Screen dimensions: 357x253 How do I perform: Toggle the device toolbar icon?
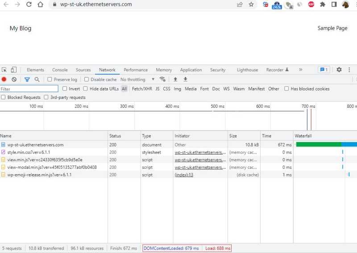click(x=14, y=70)
